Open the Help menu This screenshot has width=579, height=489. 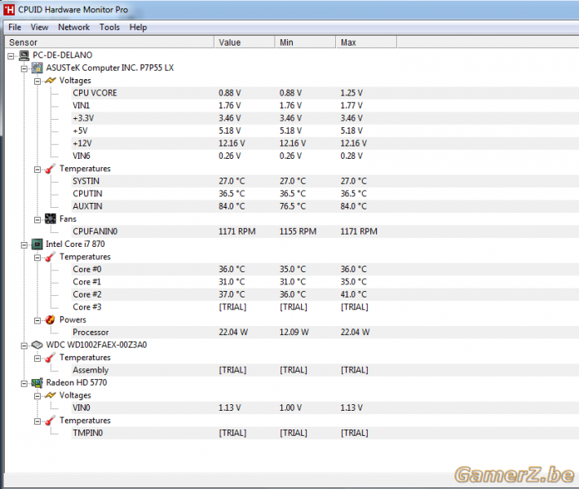tap(138, 28)
